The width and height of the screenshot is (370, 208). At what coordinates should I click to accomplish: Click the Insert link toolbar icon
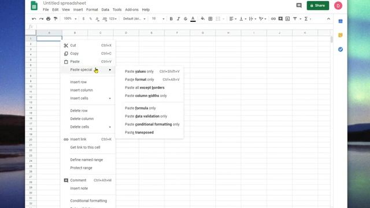273,19
